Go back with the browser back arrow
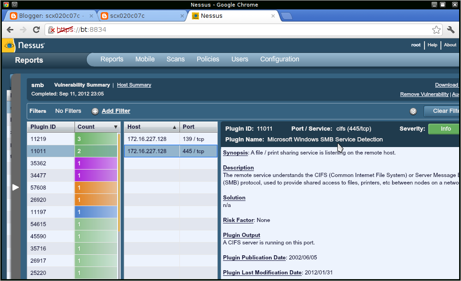Viewport: 461px width, 281px height. [x=10, y=30]
